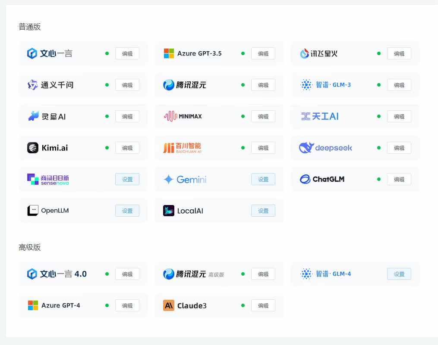Click the OpenLLM logo icon
Screen dimensions: 438x345
[x=33, y=211]
